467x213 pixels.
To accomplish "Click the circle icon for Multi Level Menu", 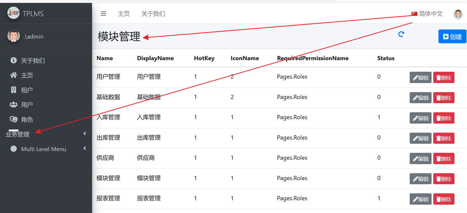I will [x=14, y=149].
